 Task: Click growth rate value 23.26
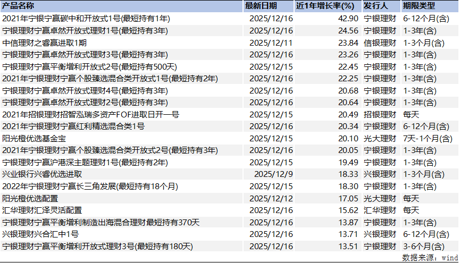point(348,55)
